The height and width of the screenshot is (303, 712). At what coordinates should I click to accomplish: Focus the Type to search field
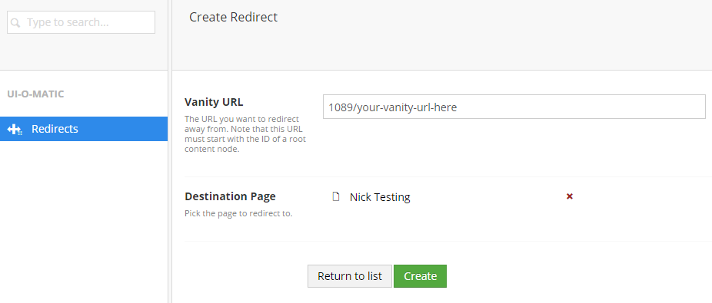coord(81,22)
